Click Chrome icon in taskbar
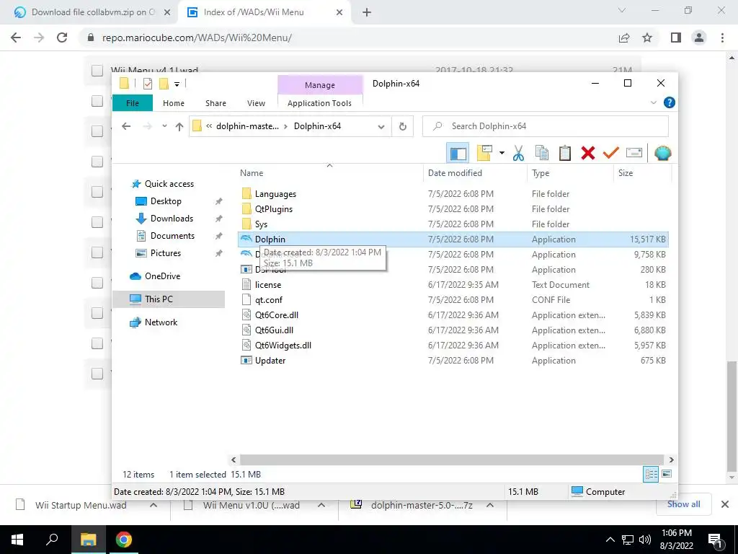This screenshot has width=738, height=554. 124,540
